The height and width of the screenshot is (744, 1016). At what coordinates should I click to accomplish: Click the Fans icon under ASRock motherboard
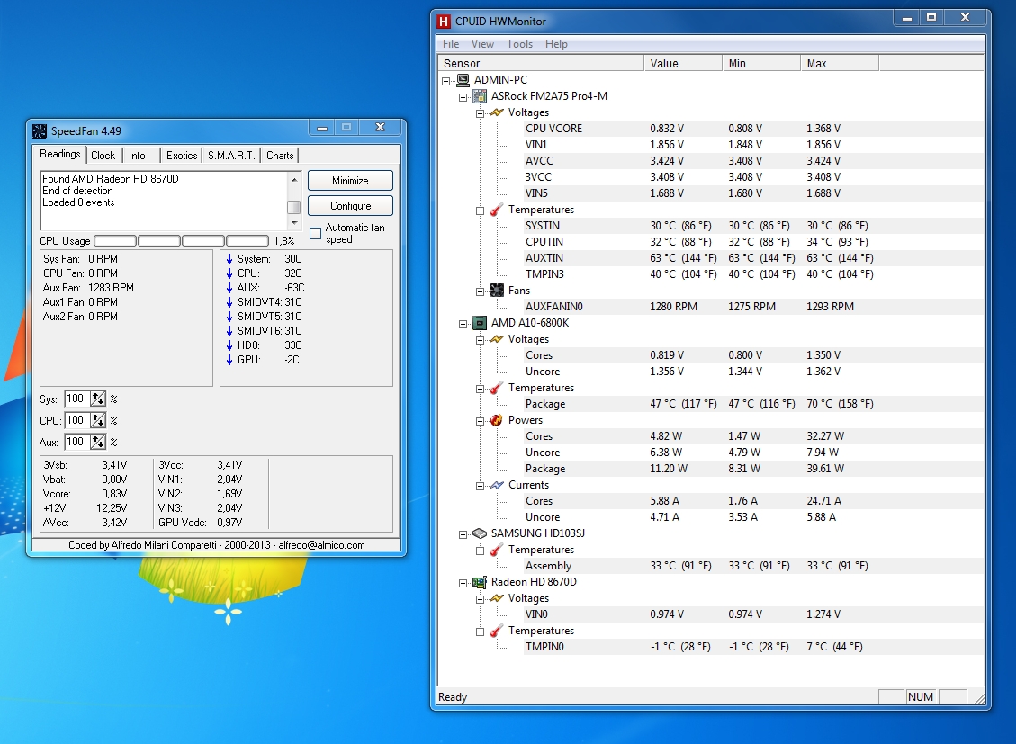[497, 290]
